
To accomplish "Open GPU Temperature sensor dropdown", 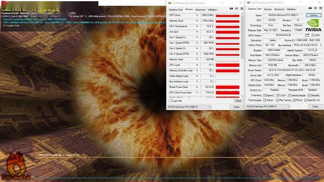I will [197, 26].
